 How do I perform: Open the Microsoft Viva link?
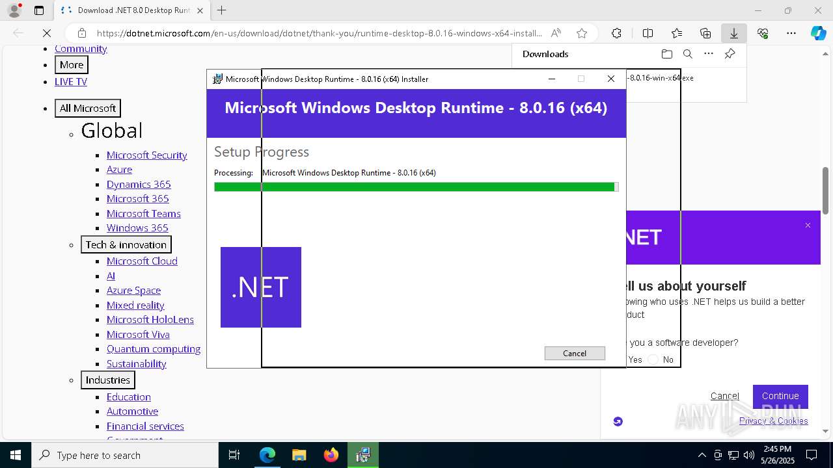pyautogui.click(x=138, y=334)
